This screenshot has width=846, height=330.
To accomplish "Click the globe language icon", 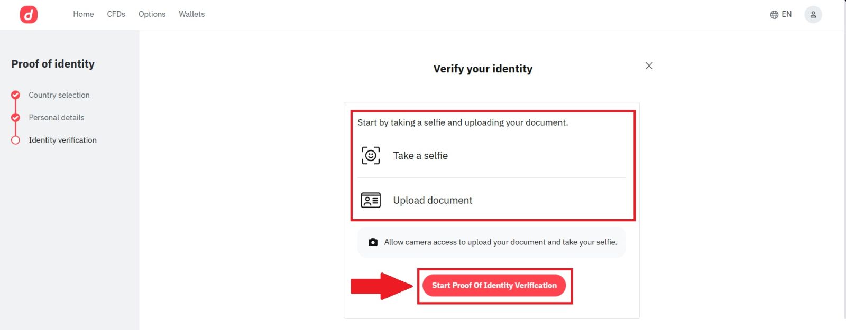I will 774,14.
